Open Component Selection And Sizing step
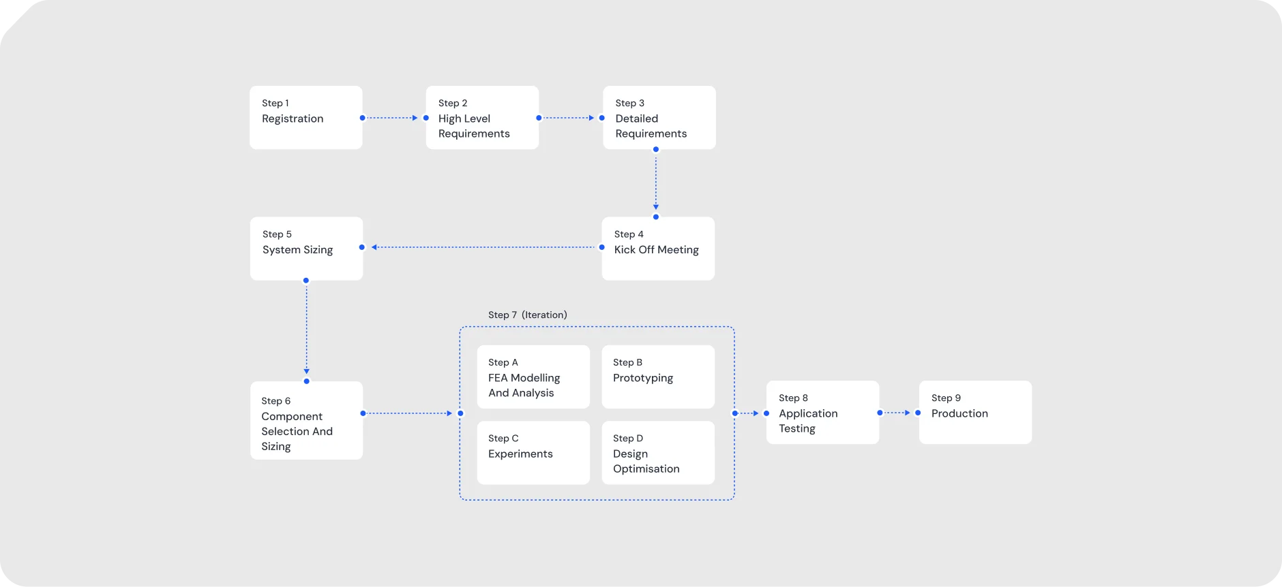The width and height of the screenshot is (1282, 587). coord(306,420)
